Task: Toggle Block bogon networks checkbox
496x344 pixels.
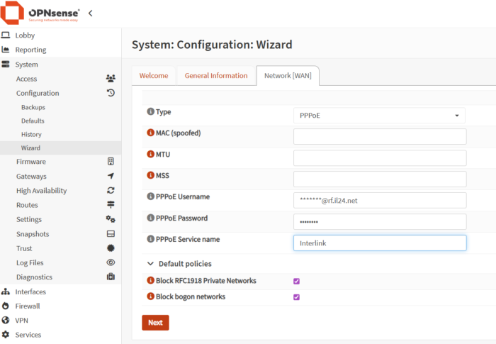Action: (x=296, y=297)
